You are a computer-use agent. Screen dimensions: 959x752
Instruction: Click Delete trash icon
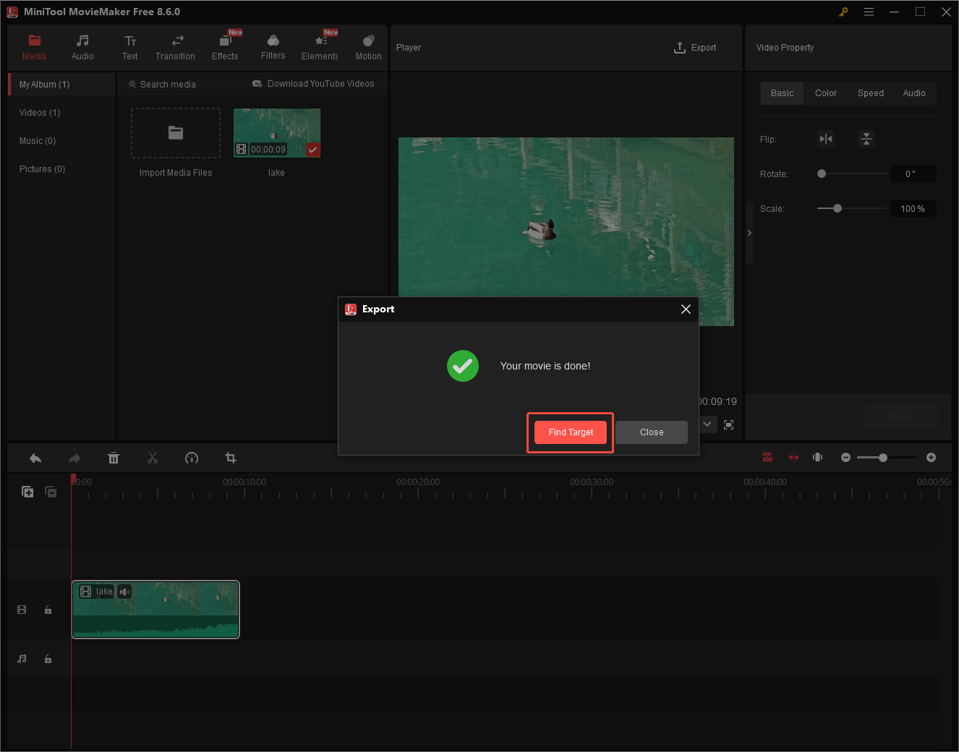pyautogui.click(x=114, y=458)
